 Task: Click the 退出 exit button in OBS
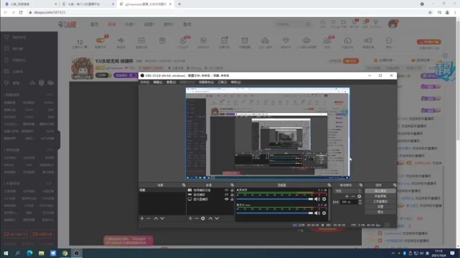[x=380, y=212]
